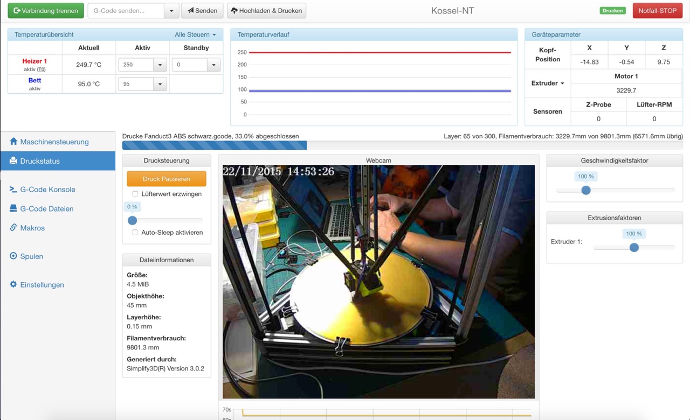Open the Heizer 1 active temperature dropdown
This screenshot has height=420, width=690.
pyautogui.click(x=160, y=65)
